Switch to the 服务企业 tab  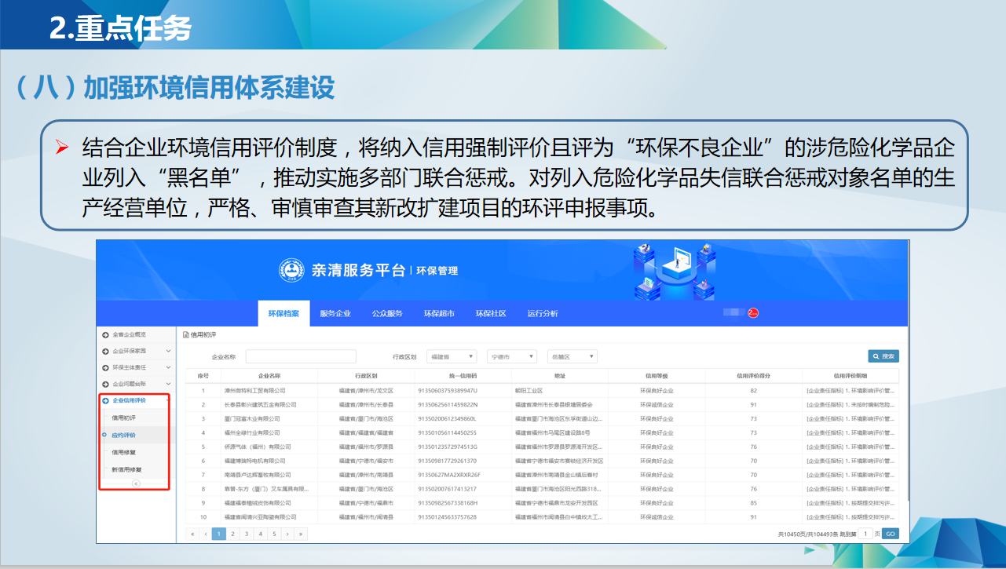tap(335, 313)
